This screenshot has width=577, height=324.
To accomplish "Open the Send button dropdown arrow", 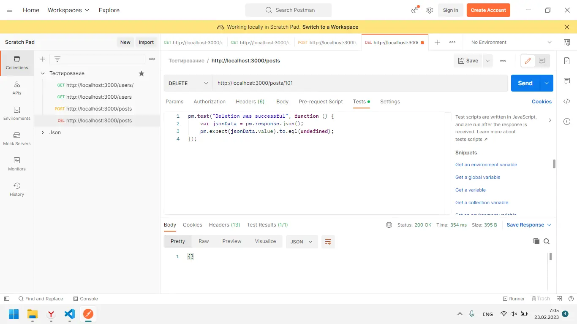I will pos(547,83).
